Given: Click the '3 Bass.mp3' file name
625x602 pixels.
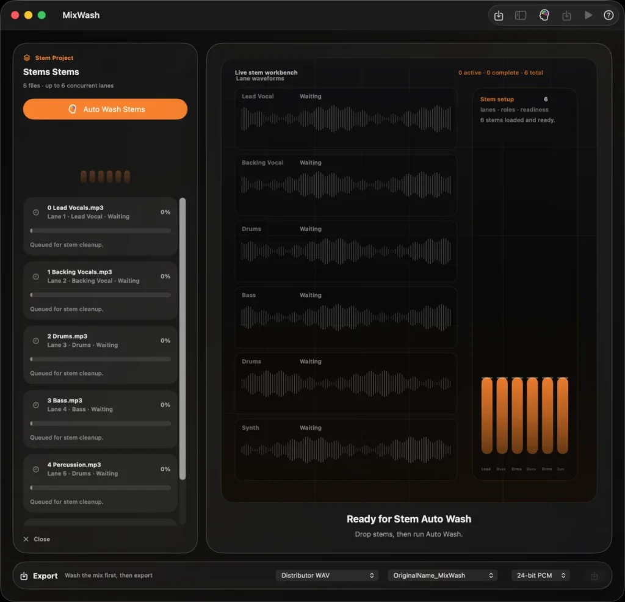Looking at the screenshot, I should click(65, 401).
